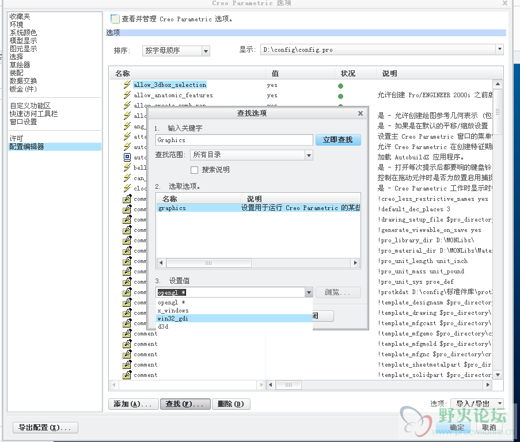Viewport: 520px width, 442px height.
Task: Open the 配置编辑器 category
Action: coord(55,146)
